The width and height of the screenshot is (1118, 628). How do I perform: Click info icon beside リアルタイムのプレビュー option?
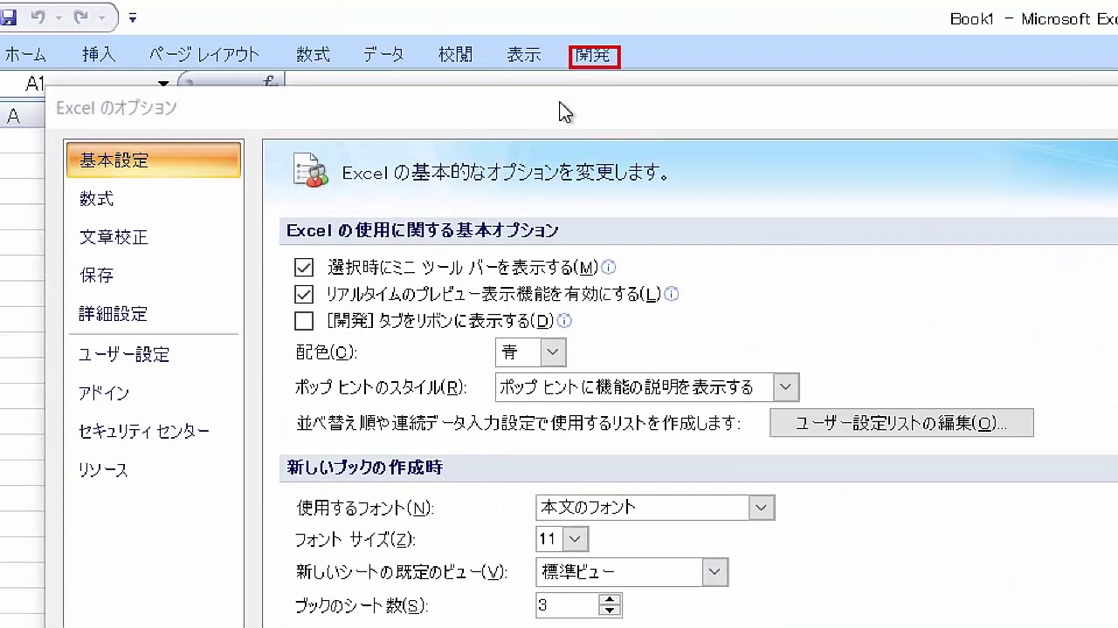coord(672,294)
